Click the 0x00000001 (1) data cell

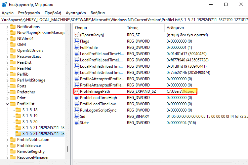click(x=179, y=48)
